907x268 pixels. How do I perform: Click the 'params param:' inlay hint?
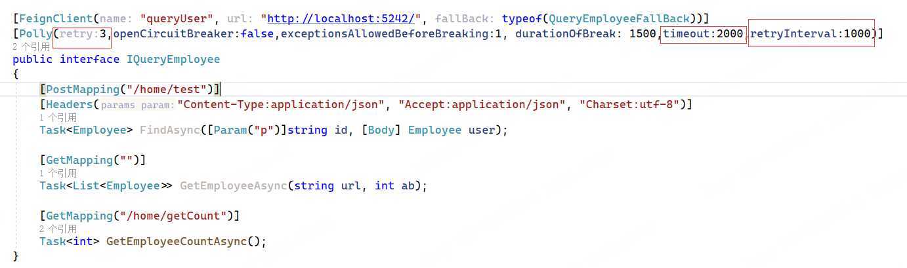(138, 104)
